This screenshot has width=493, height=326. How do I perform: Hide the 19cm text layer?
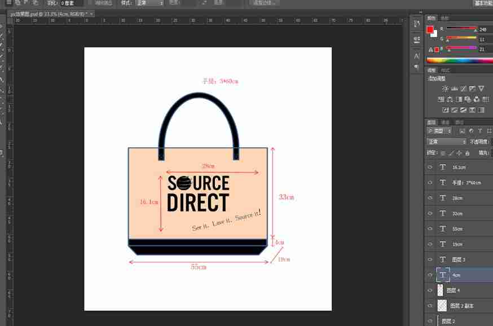(x=430, y=244)
